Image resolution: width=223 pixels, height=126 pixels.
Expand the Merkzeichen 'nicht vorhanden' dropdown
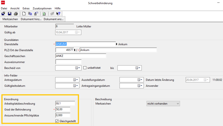click(163, 103)
